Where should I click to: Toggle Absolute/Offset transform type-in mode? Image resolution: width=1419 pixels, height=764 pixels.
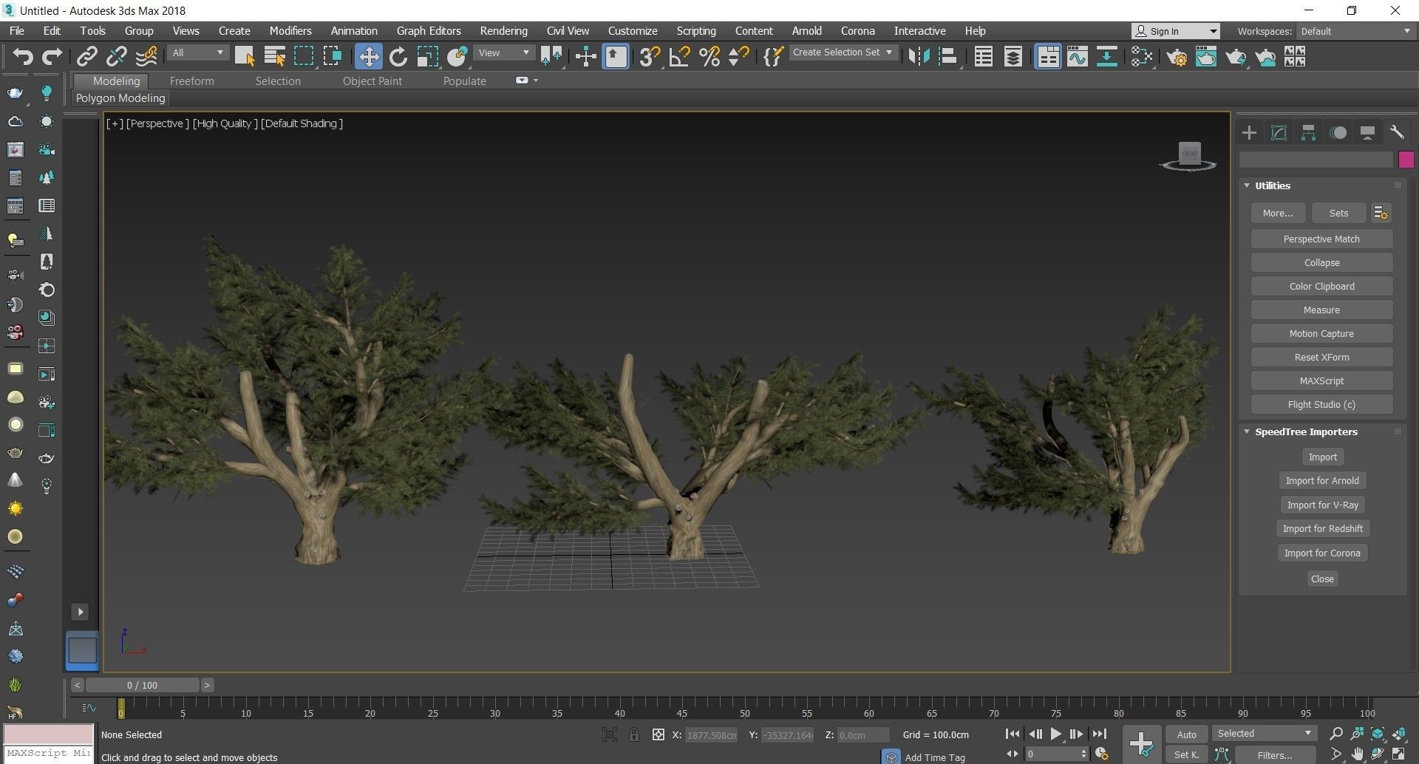click(658, 734)
